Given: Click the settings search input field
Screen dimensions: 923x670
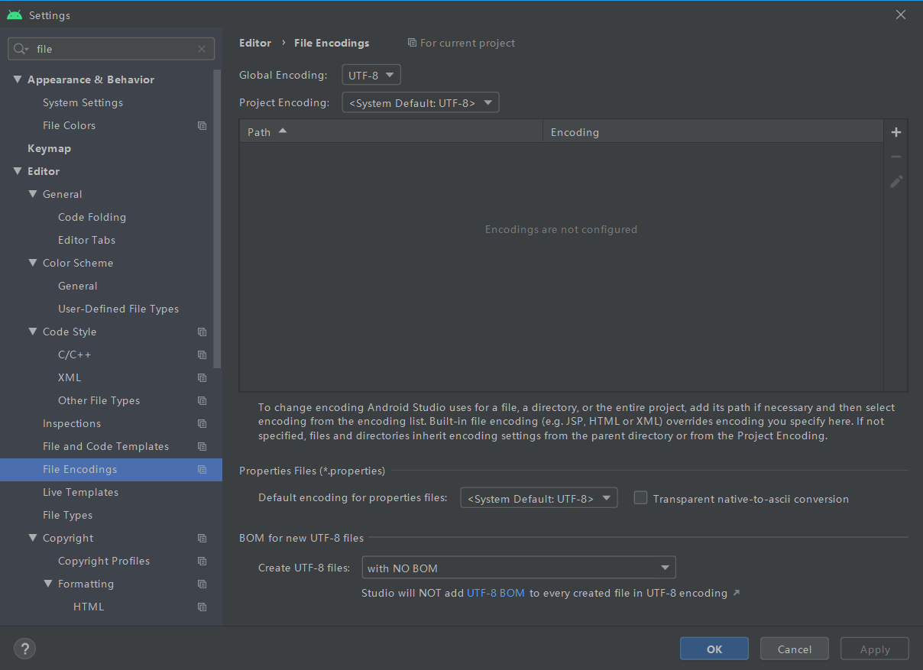Looking at the screenshot, I should [111, 49].
